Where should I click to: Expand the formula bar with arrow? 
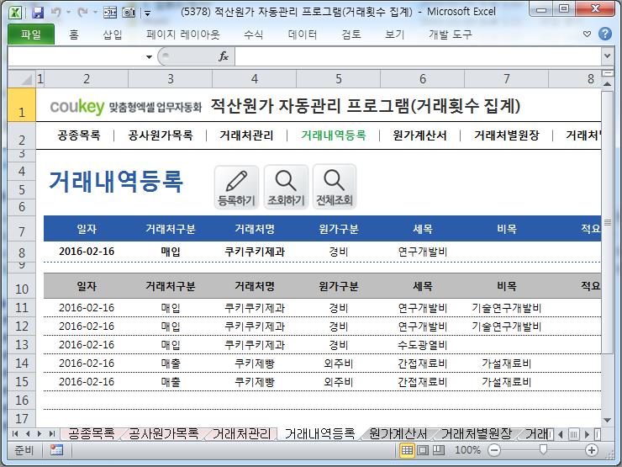(x=607, y=56)
